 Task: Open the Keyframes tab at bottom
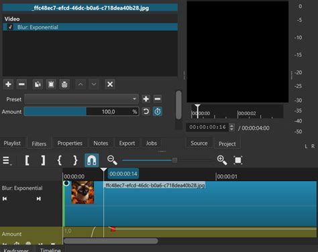[x=16, y=250]
